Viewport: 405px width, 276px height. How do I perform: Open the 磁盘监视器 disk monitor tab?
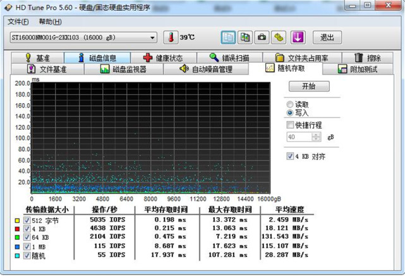(124, 68)
